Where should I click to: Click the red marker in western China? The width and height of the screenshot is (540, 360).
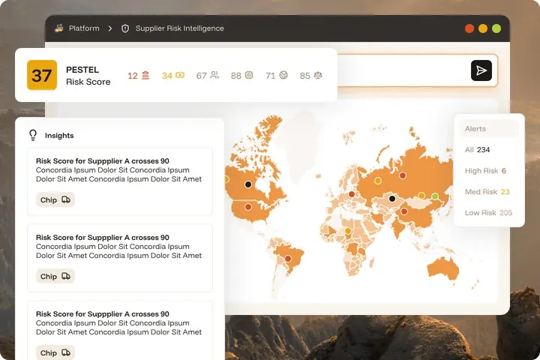404,211
